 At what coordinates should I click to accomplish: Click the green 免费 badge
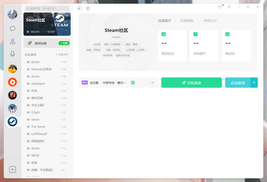(64, 43)
